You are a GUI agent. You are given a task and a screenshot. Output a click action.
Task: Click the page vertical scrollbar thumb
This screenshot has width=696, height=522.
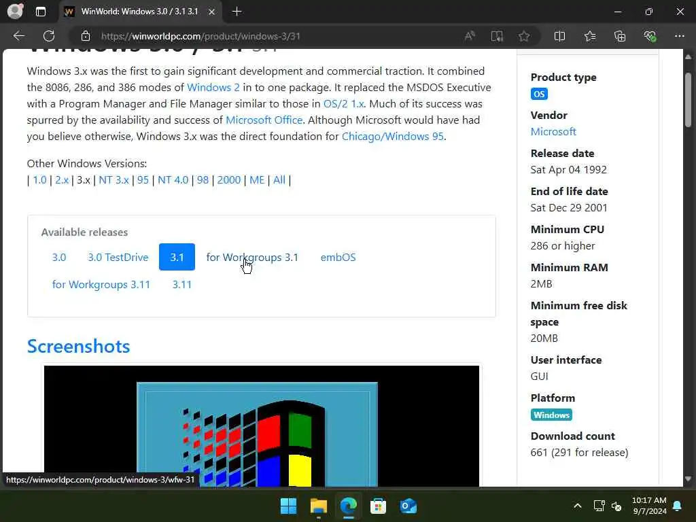(x=688, y=99)
